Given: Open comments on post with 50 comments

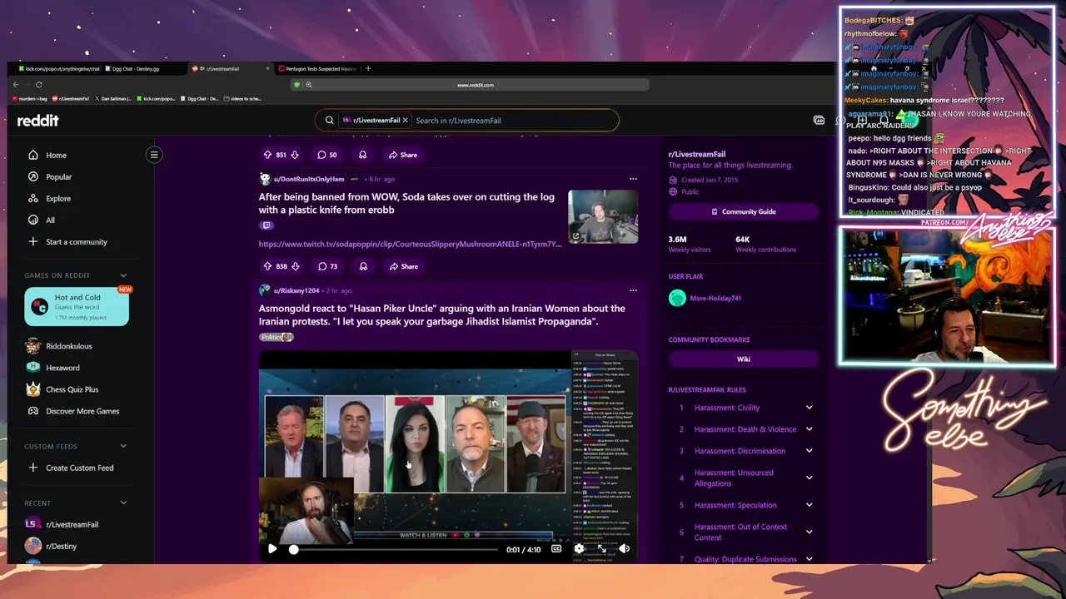Looking at the screenshot, I should click(327, 155).
